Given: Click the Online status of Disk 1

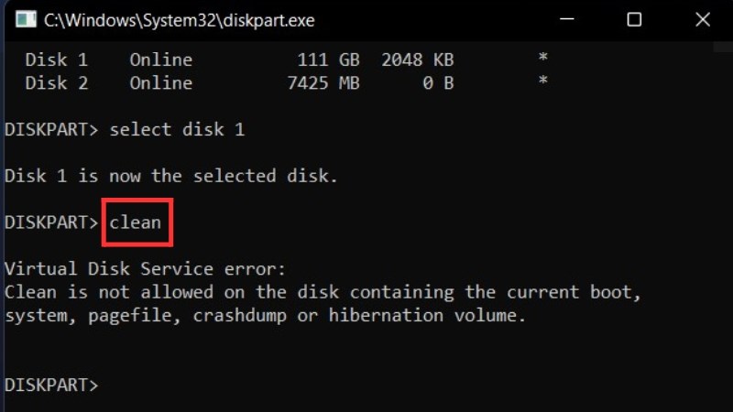Looking at the screenshot, I should point(160,60).
